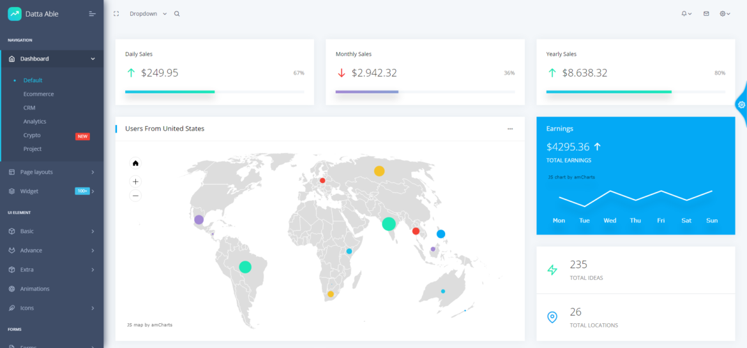This screenshot has width=747, height=348.
Task: Click the Widget layers icon in sidebar
Action: (x=12, y=191)
